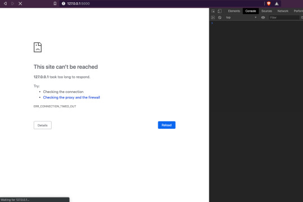Open 'Checking the proxy and the firewall' link
Image resolution: width=303 pixels, height=202 pixels.
point(71,97)
